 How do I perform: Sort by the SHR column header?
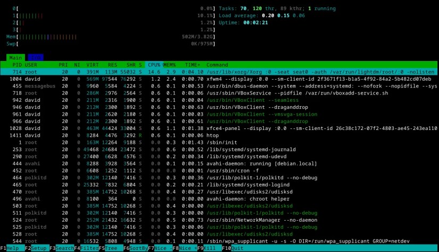click(131, 65)
